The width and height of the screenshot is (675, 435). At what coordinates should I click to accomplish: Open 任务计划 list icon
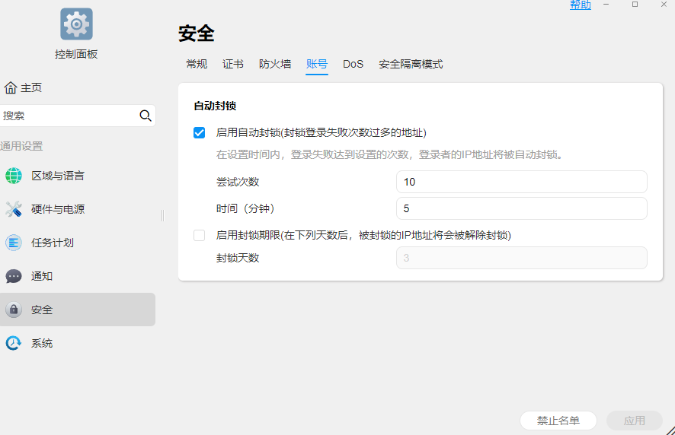(14, 243)
